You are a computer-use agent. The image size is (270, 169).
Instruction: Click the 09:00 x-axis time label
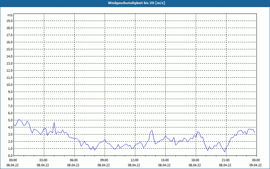click(105, 160)
